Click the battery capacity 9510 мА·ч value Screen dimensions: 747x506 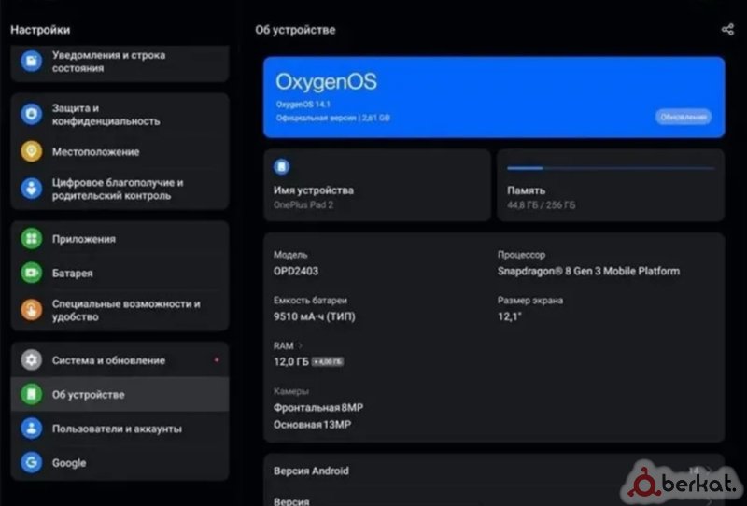315,316
